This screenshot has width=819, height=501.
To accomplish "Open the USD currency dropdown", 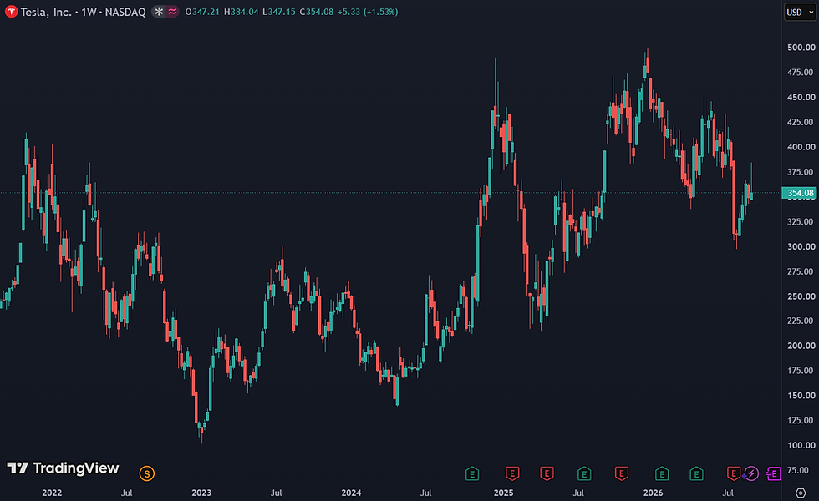I will pyautogui.click(x=799, y=12).
